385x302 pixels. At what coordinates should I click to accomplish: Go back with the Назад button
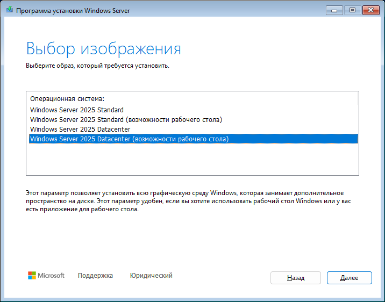296,278
